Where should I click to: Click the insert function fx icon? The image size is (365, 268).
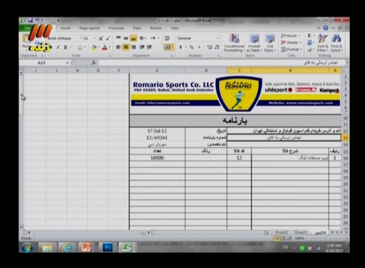click(94, 62)
